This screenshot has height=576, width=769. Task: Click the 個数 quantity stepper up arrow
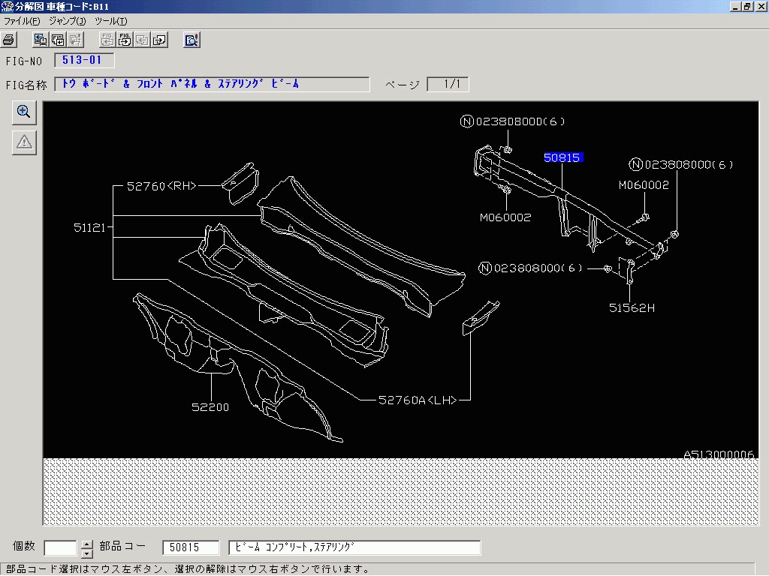(86, 544)
